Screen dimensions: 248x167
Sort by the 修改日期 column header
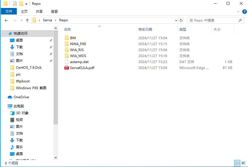(145, 30)
